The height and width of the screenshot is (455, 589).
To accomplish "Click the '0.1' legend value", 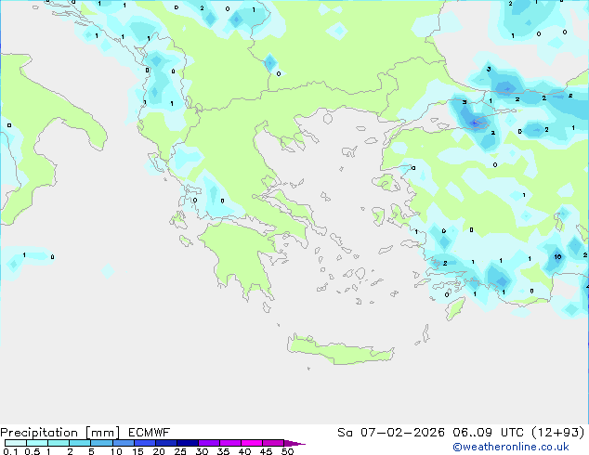I will [x=10, y=451].
